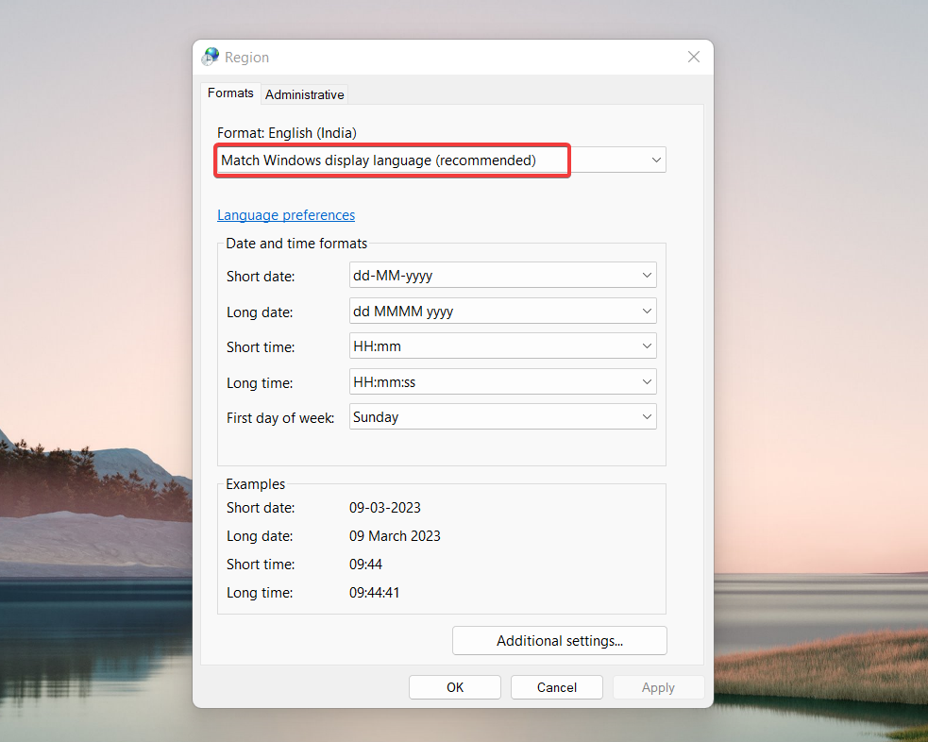Expand the Short time format dropdown
The height and width of the screenshot is (742, 928).
click(502, 346)
